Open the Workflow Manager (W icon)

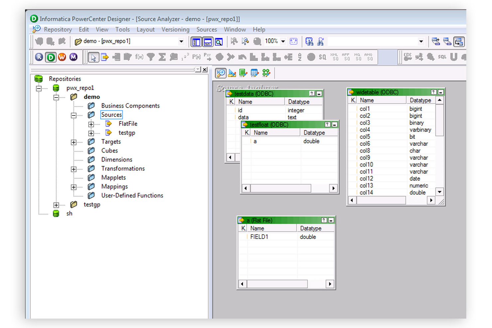coord(62,57)
